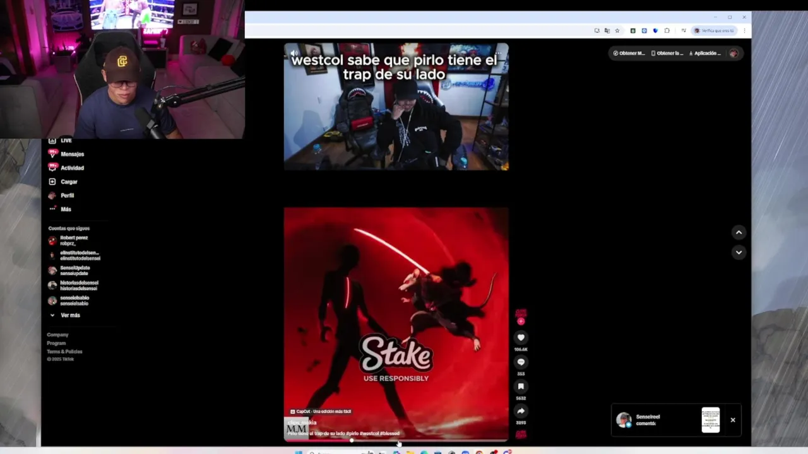Image resolution: width=808 pixels, height=454 pixels.
Task: Go to next video with down arrow
Action: [x=739, y=252]
